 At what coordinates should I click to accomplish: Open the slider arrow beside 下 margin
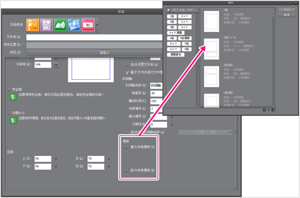pos(56,167)
